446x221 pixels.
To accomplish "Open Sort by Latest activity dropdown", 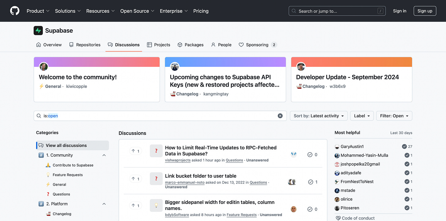I will (x=319, y=116).
